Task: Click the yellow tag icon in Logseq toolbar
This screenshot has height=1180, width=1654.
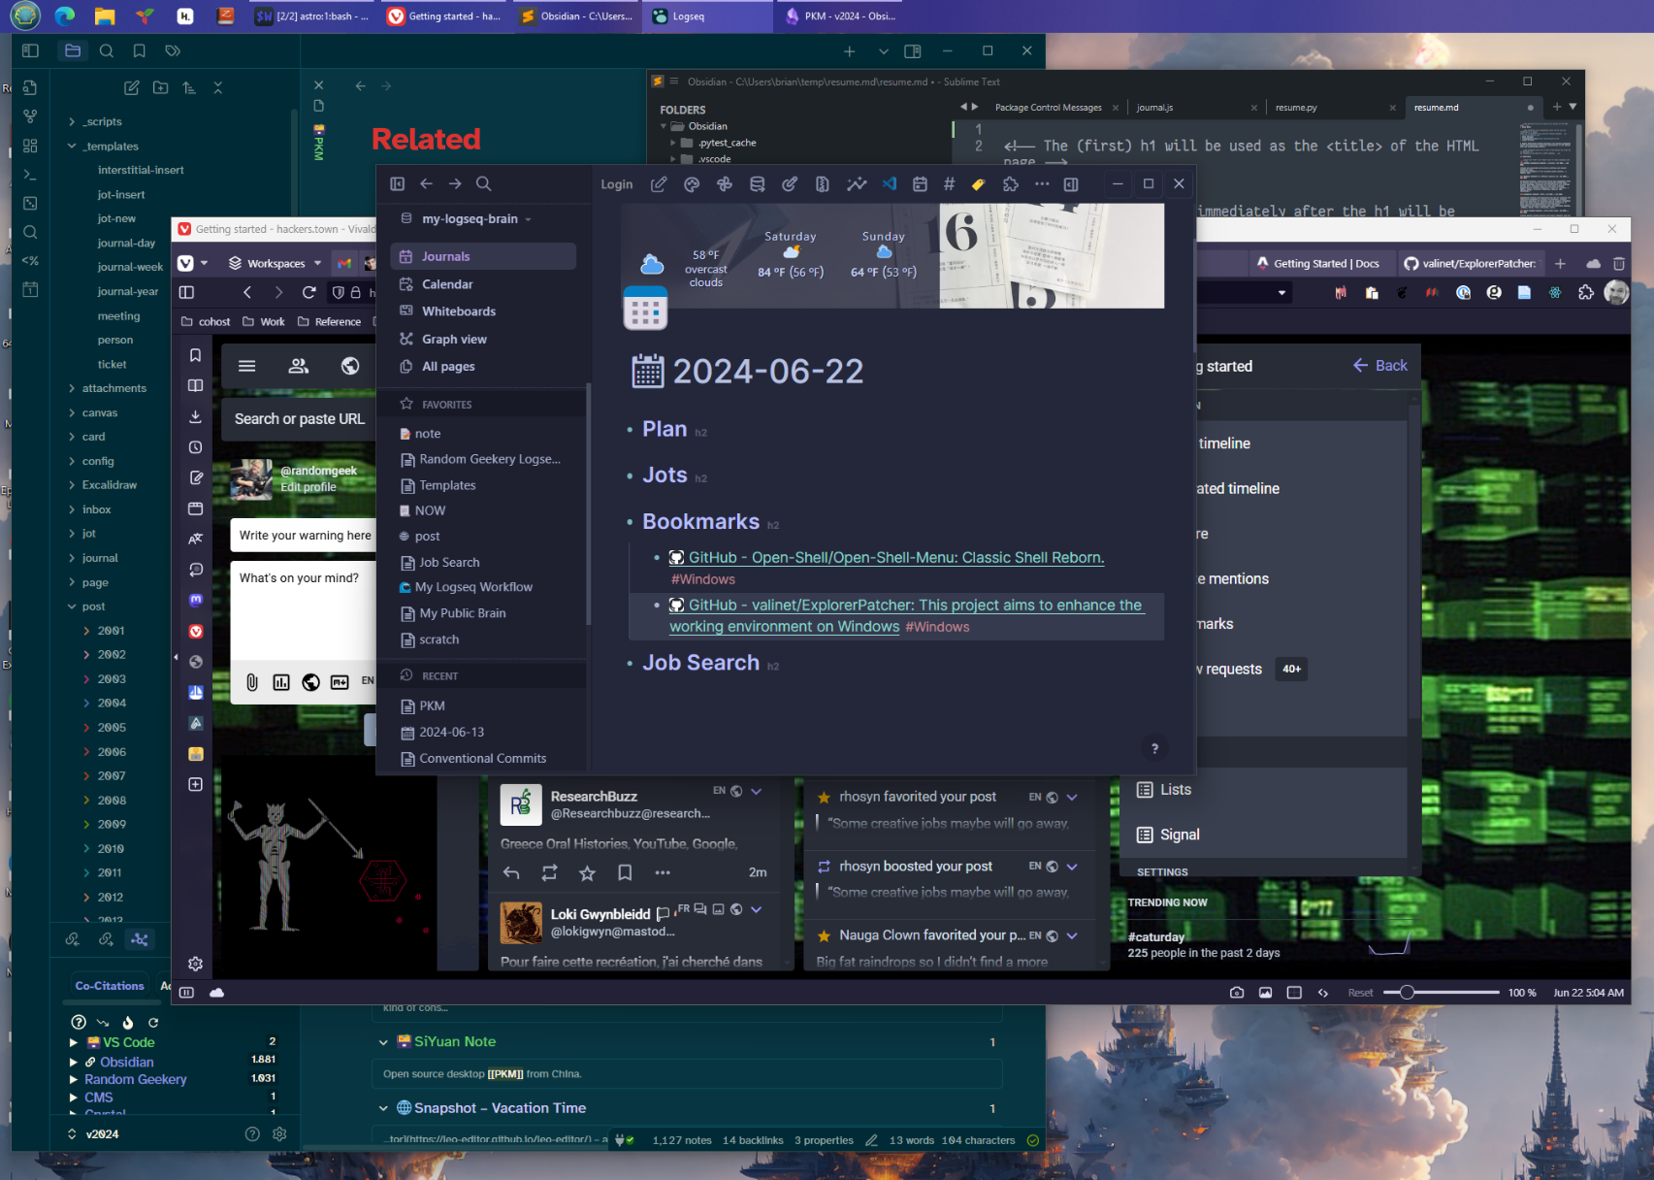Action: [978, 184]
